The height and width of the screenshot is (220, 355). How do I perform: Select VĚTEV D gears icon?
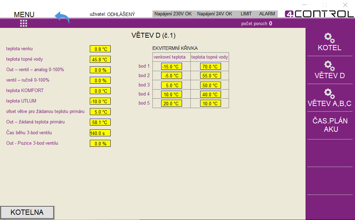[329, 66]
